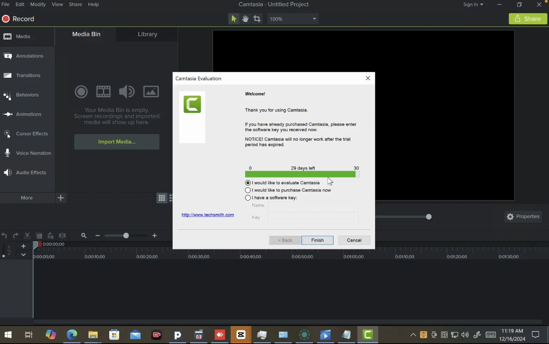The image size is (549, 344).
Task: Open the 100% canvas zoom dropdown
Action: [x=292, y=18]
